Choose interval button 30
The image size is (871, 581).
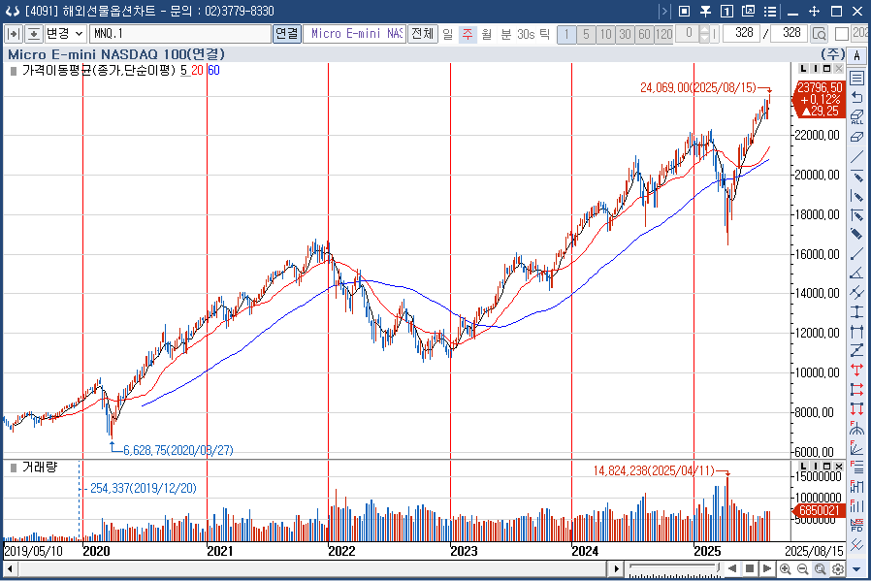pos(625,34)
